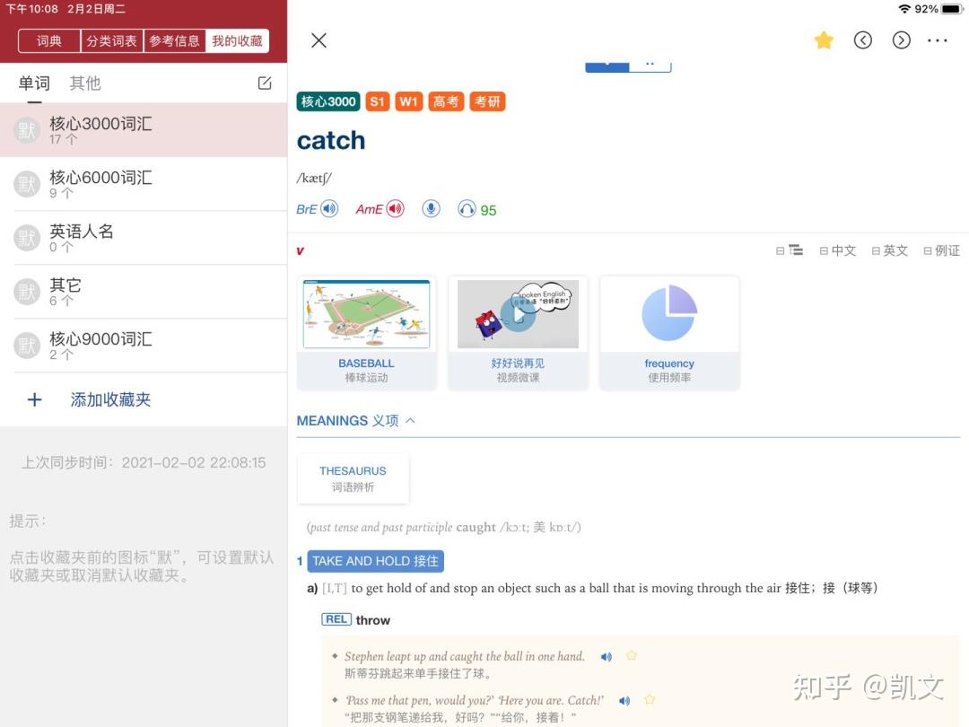
Task: Click the edit folders pencil icon
Action: coord(265,83)
